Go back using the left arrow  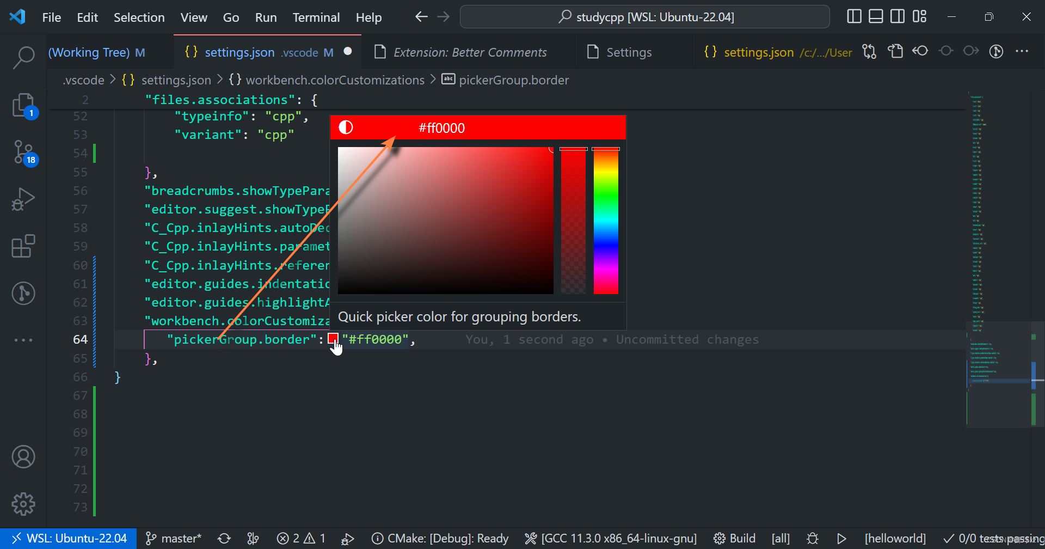[421, 17]
